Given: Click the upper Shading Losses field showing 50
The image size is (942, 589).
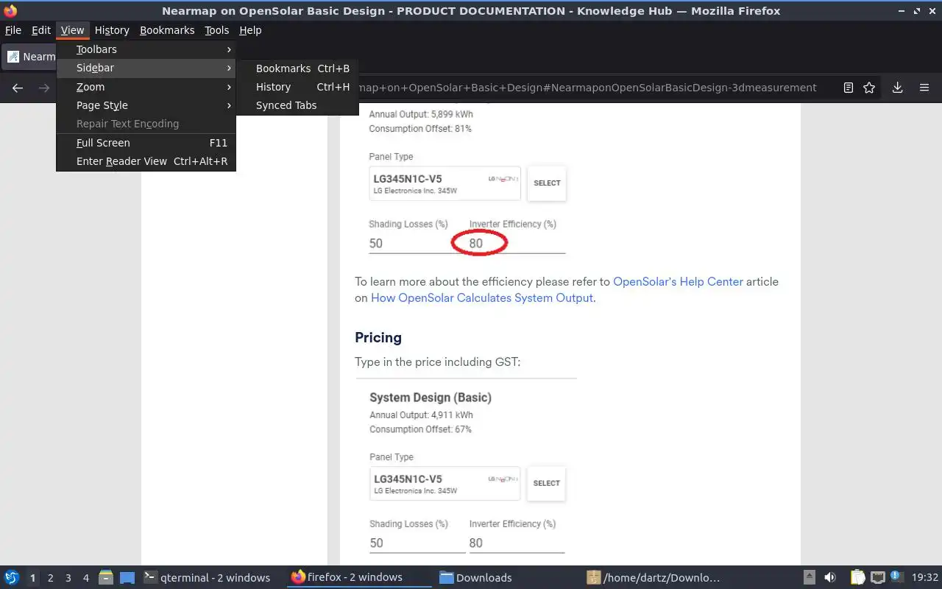Looking at the screenshot, I should click(x=418, y=244).
